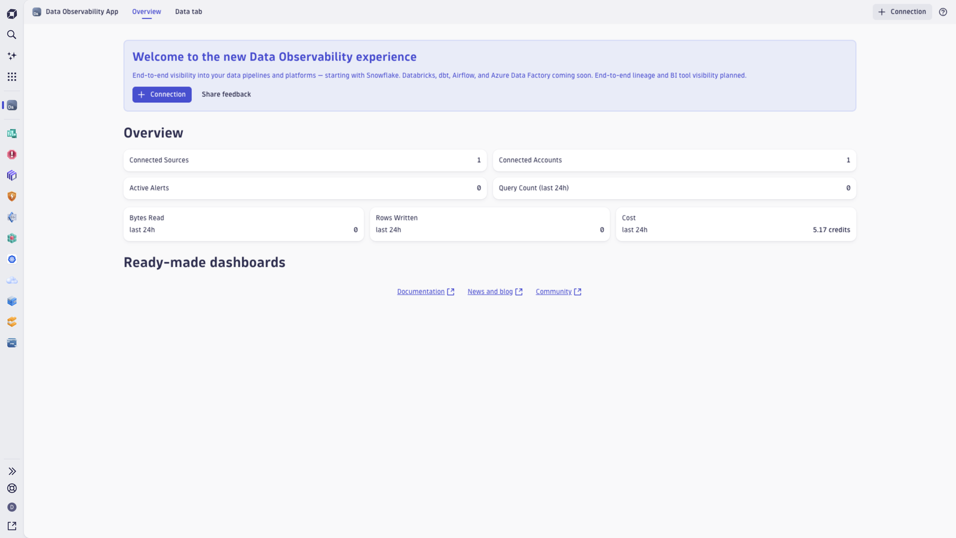Viewport: 956px width, 538px height.
Task: Click the 'Ready-made dashboards' heading
Action: (204, 262)
